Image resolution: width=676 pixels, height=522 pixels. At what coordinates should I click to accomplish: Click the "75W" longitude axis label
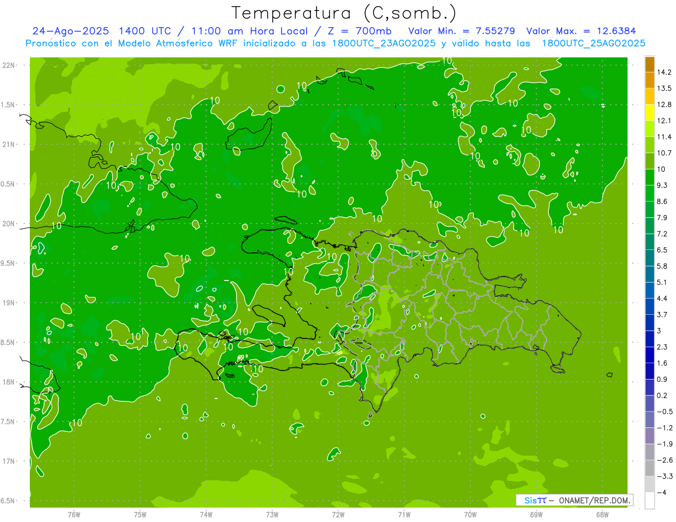pyautogui.click(x=140, y=515)
